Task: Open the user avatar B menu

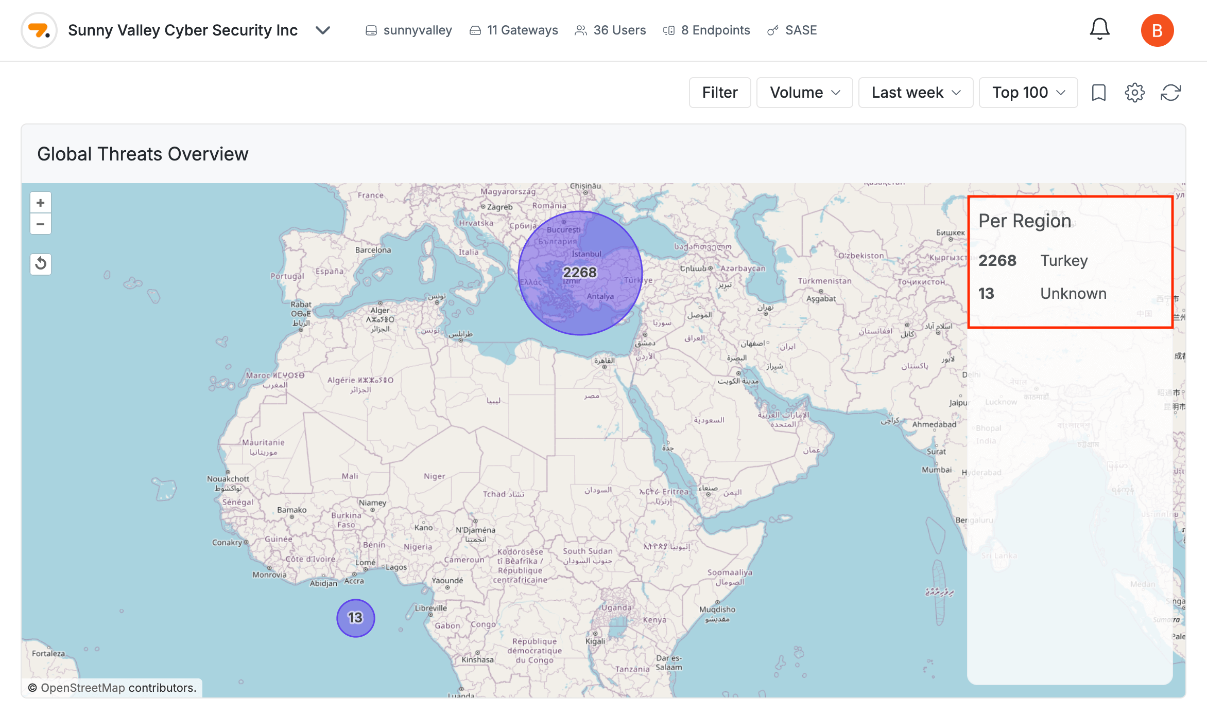Action: click(1157, 30)
